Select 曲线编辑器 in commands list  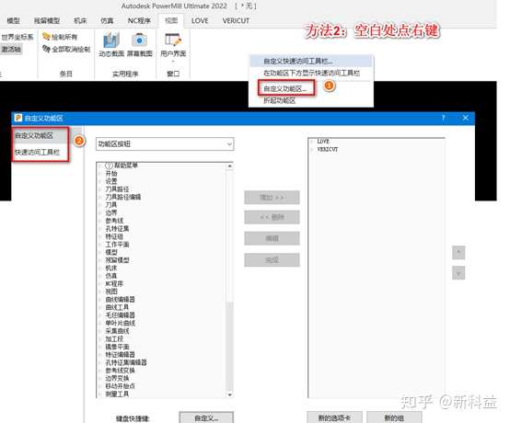click(120, 299)
